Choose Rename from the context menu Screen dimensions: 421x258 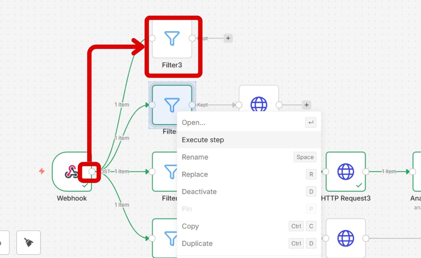coord(195,157)
